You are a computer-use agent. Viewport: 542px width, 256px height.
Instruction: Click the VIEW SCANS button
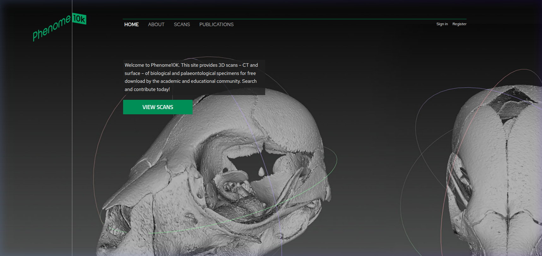[x=158, y=107]
